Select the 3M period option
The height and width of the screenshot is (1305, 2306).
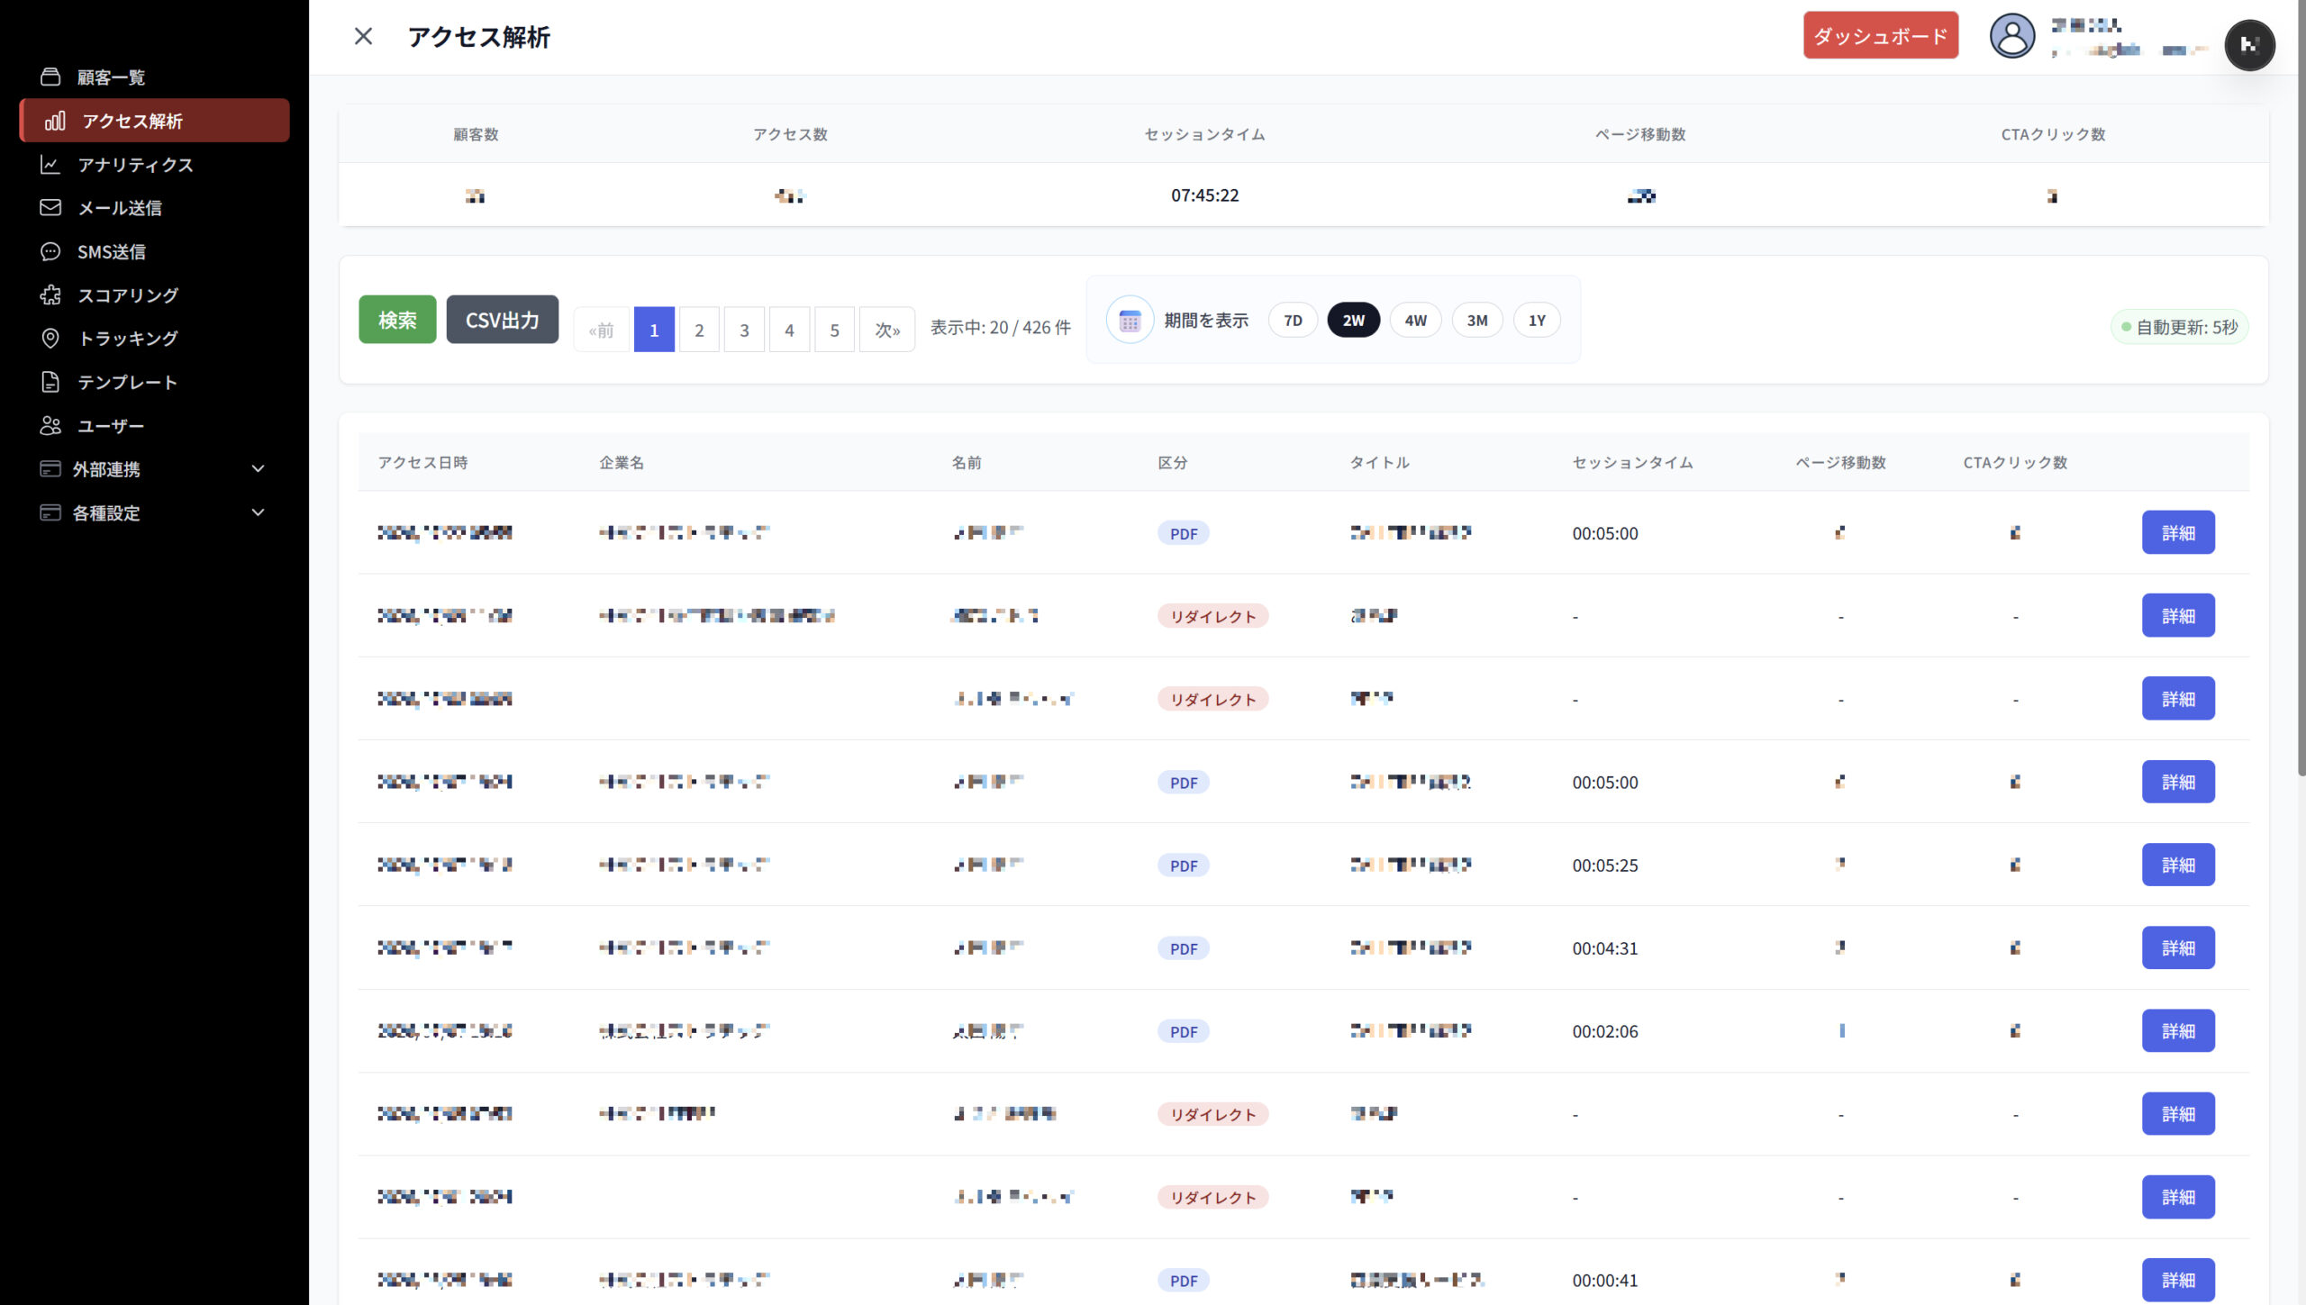click(x=1476, y=321)
